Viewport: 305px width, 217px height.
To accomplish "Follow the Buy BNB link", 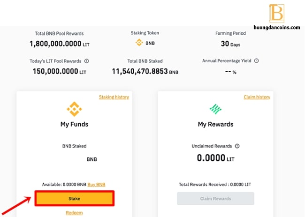I will click(96, 185).
